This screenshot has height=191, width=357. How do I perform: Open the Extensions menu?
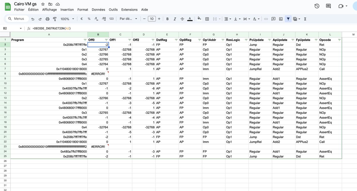pos(129,10)
